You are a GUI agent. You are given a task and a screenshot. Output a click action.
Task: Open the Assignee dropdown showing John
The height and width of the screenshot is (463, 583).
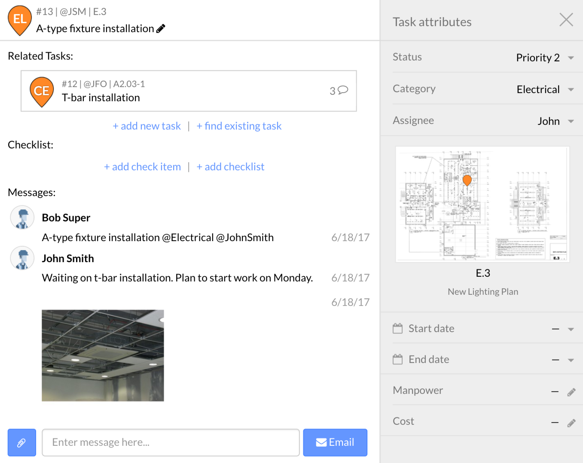click(571, 121)
